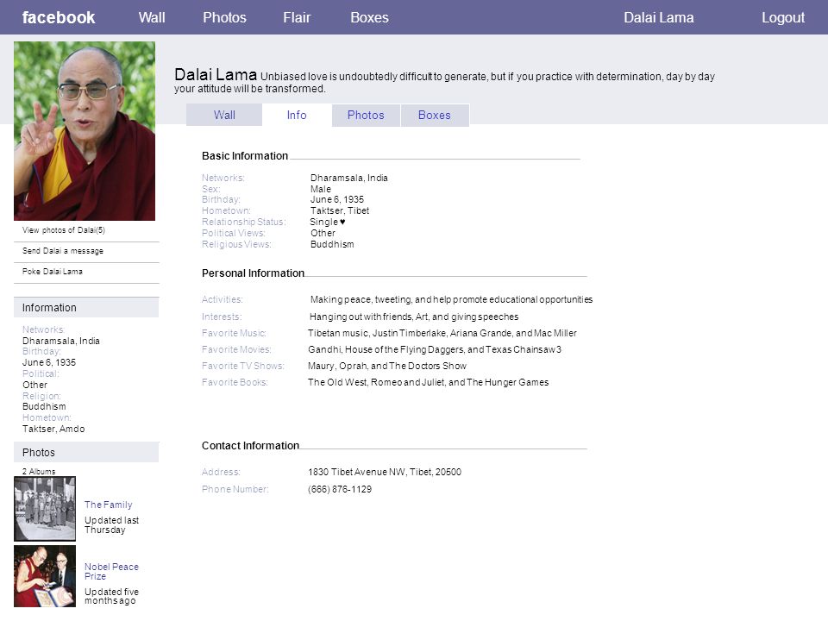
Task: Click the address 1830 Tibet Avenue NW
Action: click(385, 472)
